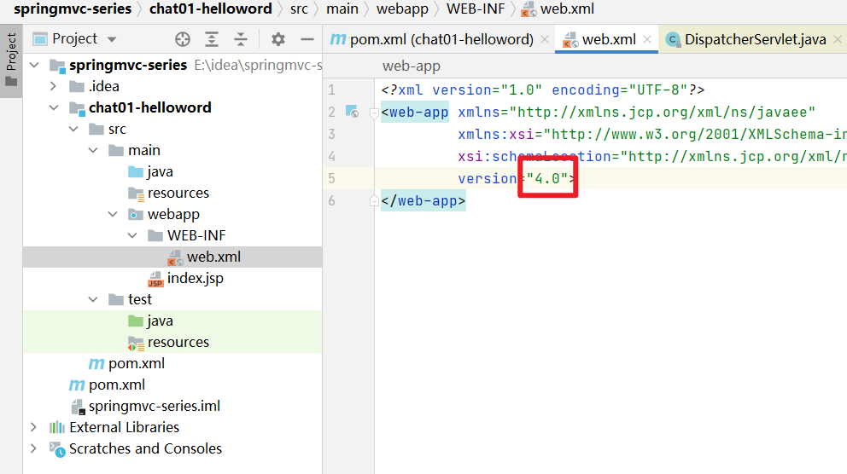Click the .idea folder icon
Screen dimensions: 847x474
click(x=77, y=86)
